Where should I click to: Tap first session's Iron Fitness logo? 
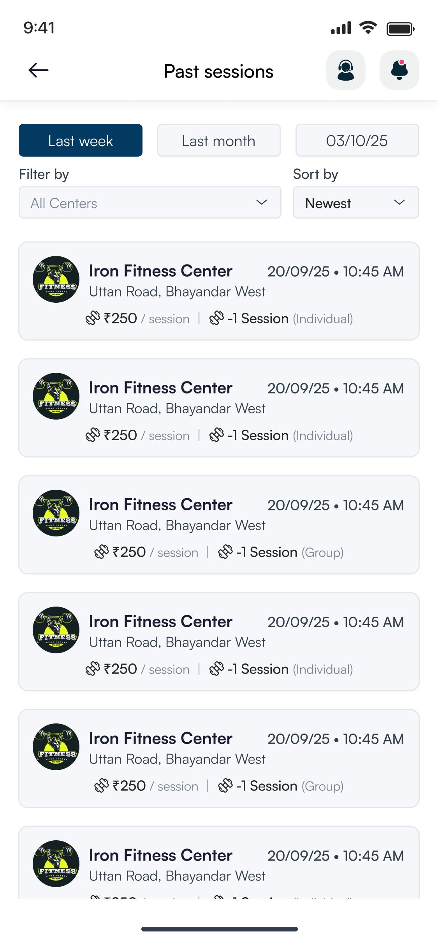[56, 279]
